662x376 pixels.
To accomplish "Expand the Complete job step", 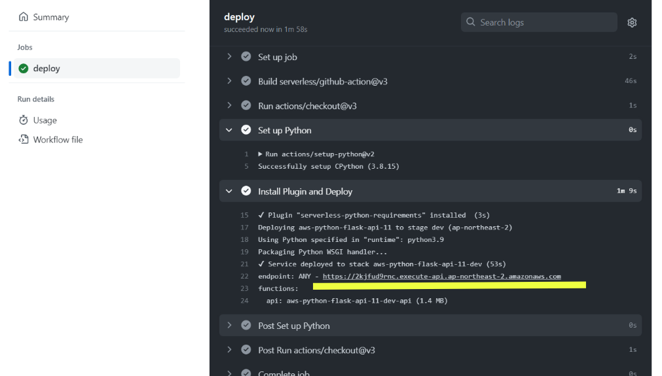I will coord(229,373).
